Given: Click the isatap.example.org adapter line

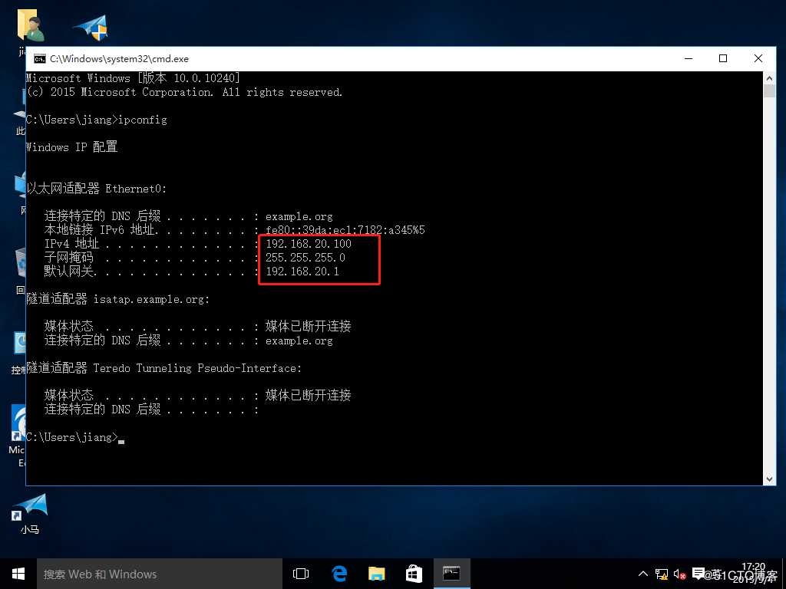Looking at the screenshot, I should (117, 299).
